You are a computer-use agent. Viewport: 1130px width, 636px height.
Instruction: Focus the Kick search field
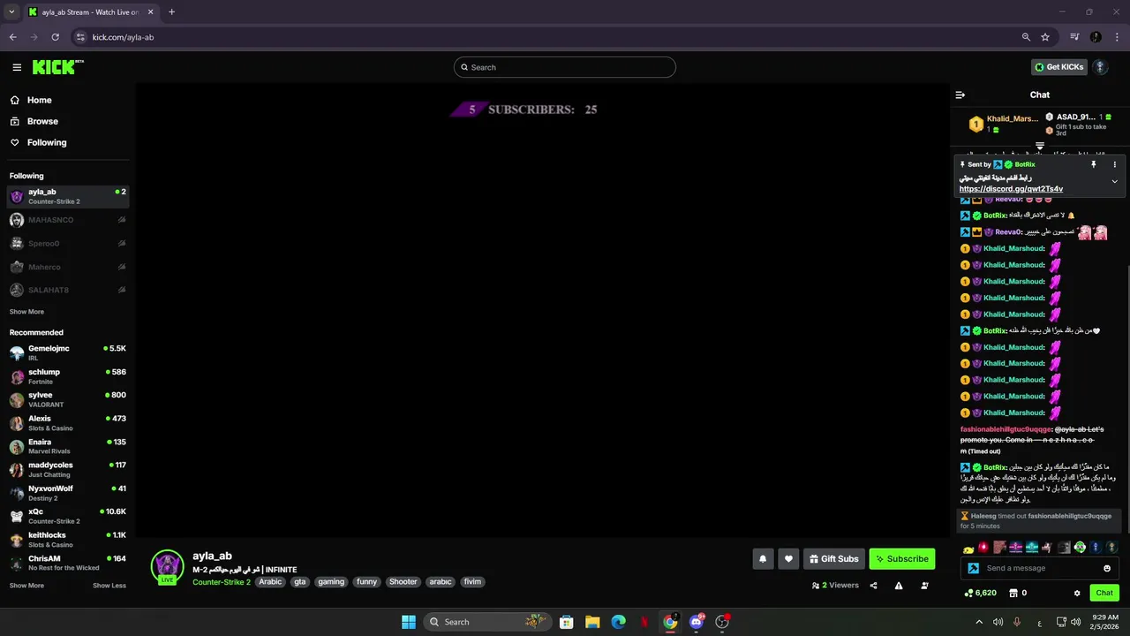(x=565, y=67)
